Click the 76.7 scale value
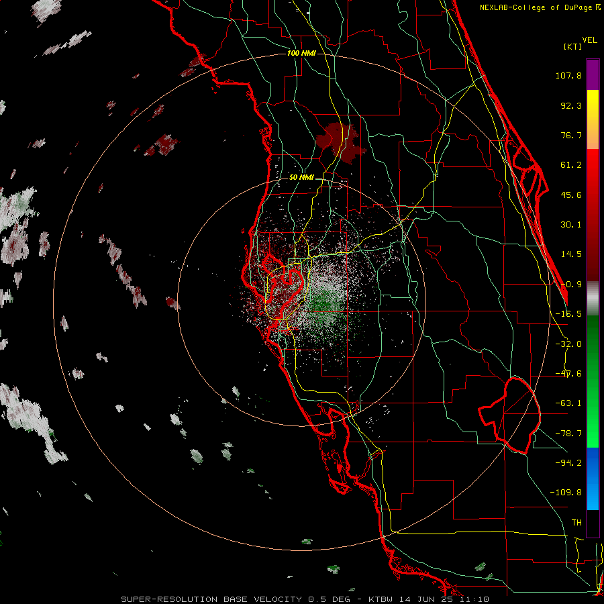604x604 pixels. [571, 135]
